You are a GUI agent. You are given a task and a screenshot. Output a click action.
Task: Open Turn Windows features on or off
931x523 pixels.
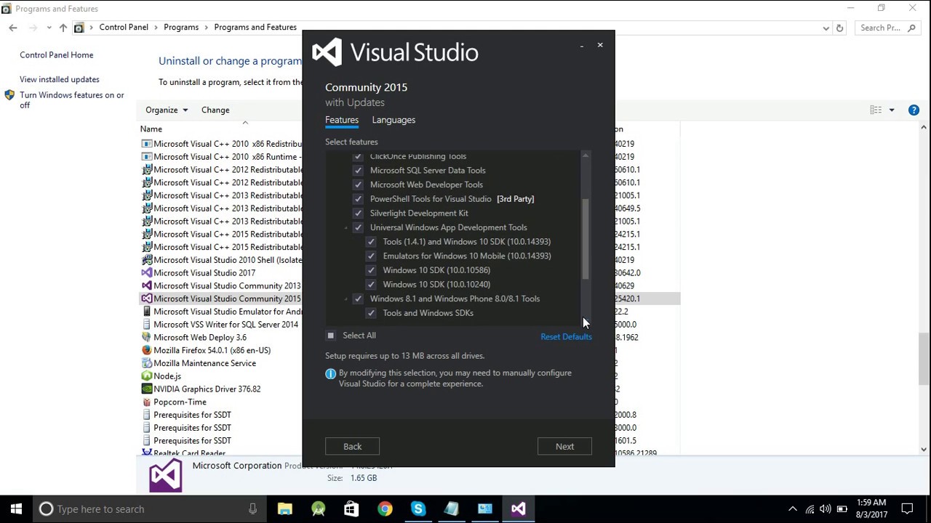(71, 100)
